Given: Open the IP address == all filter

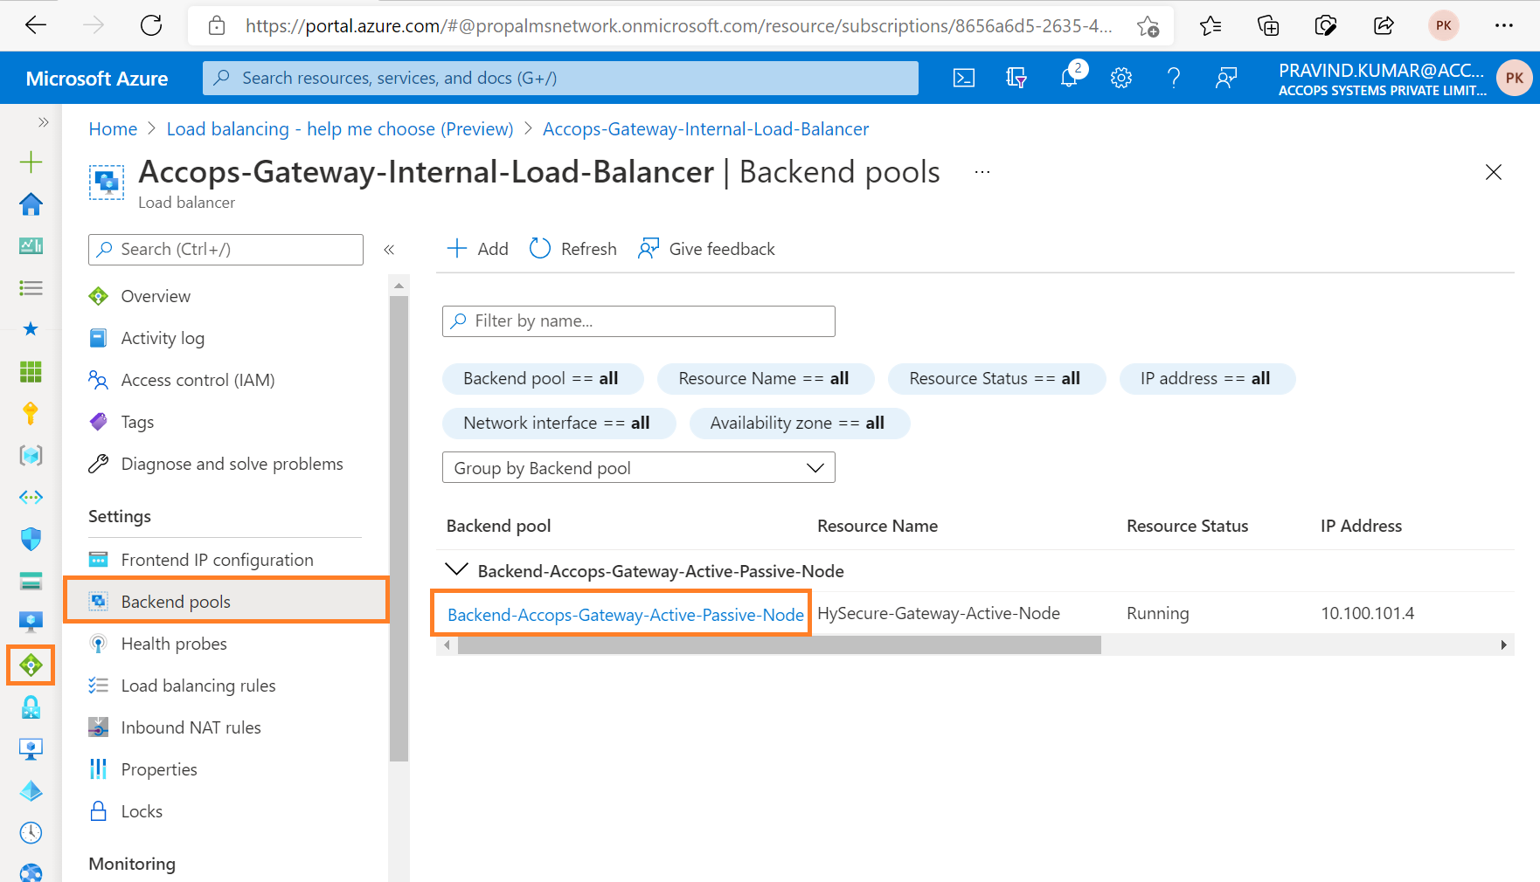Looking at the screenshot, I should (x=1206, y=378).
